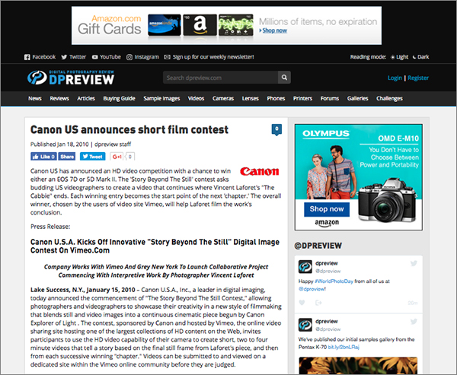The height and width of the screenshot is (375, 457).
Task: Open the DPReview Twitter link in header
Action: pos(74,57)
